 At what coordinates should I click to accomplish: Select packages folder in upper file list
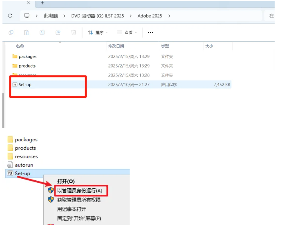[x=28, y=56]
